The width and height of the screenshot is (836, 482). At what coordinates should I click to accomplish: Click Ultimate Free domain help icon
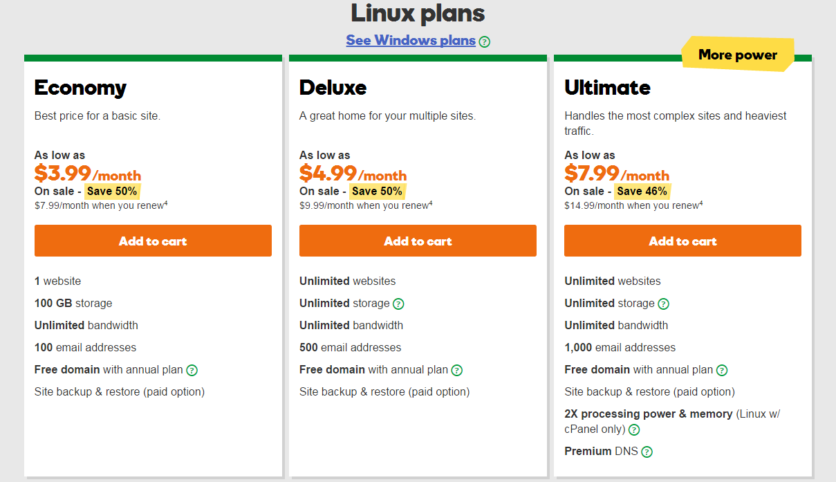coord(722,370)
